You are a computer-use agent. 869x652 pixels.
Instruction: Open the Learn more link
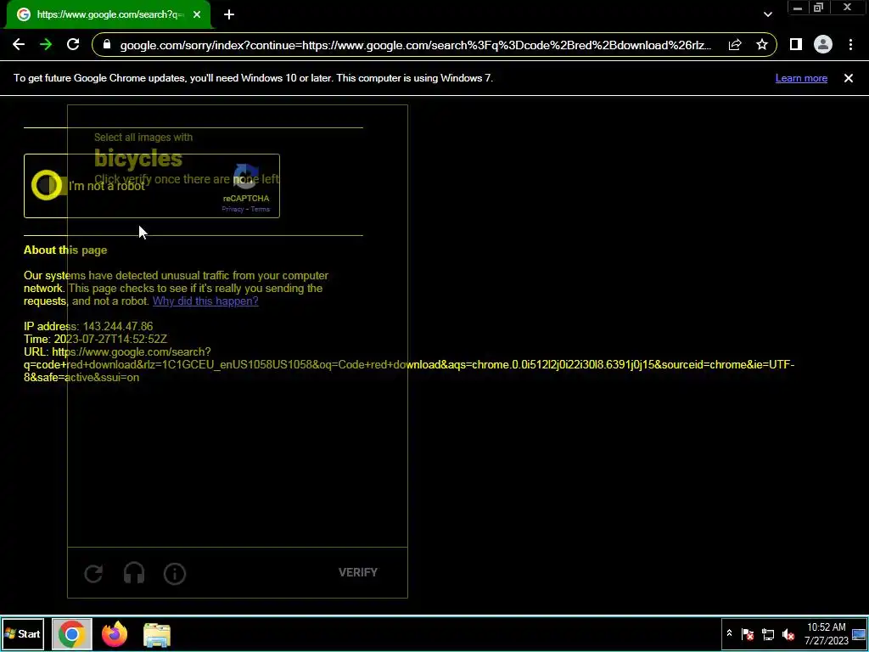801,78
